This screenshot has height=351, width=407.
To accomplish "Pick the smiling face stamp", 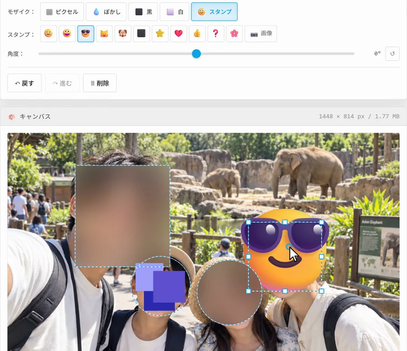I will pos(48,33).
